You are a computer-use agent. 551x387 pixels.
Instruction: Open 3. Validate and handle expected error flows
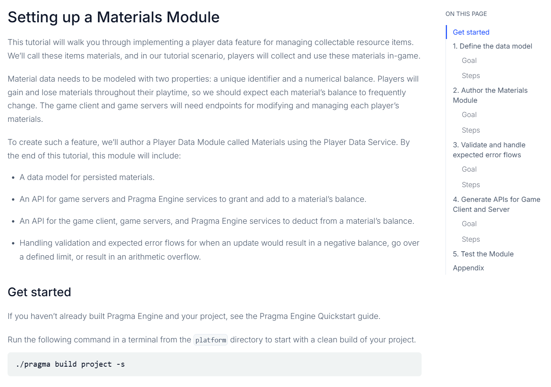[489, 150]
